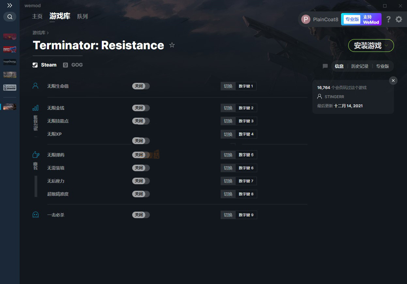
Task: Toggle 无需装填 cheat switch
Action: pyautogui.click(x=141, y=168)
